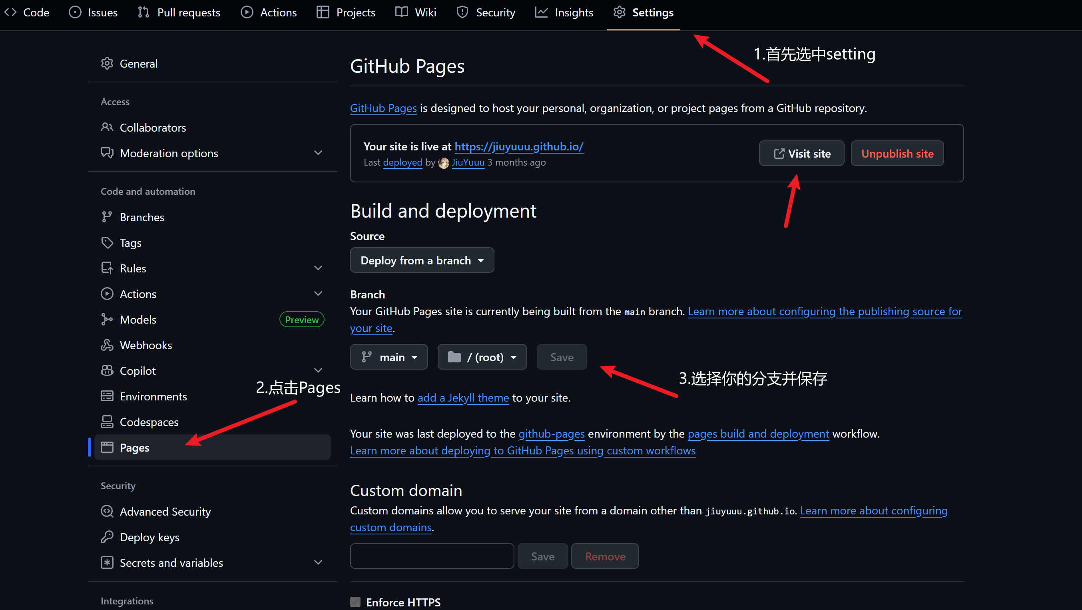The height and width of the screenshot is (610, 1082).
Task: Open Webhooks settings in sidebar
Action: point(213,345)
